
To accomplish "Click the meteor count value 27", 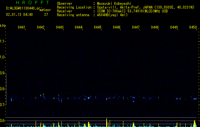I will point(46,15).
